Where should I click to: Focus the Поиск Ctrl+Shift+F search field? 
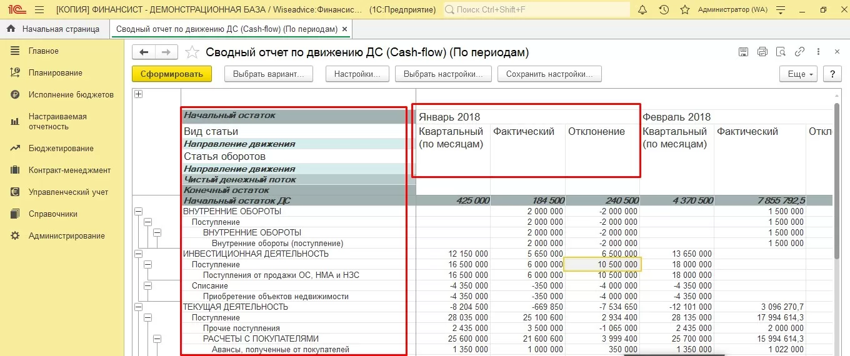click(x=537, y=10)
